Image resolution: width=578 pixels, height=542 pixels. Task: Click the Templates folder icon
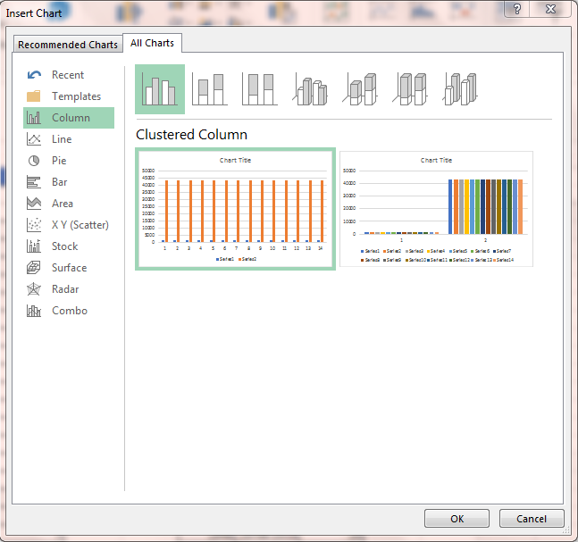pyautogui.click(x=34, y=96)
